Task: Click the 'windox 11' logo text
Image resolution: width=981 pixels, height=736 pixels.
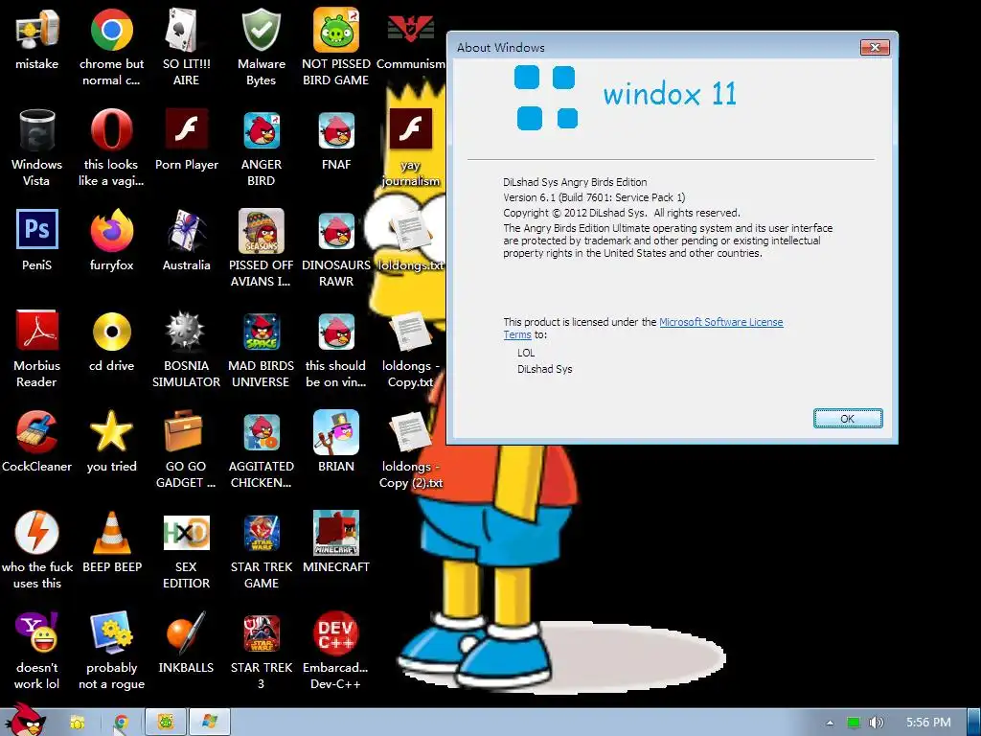Action: click(x=670, y=94)
